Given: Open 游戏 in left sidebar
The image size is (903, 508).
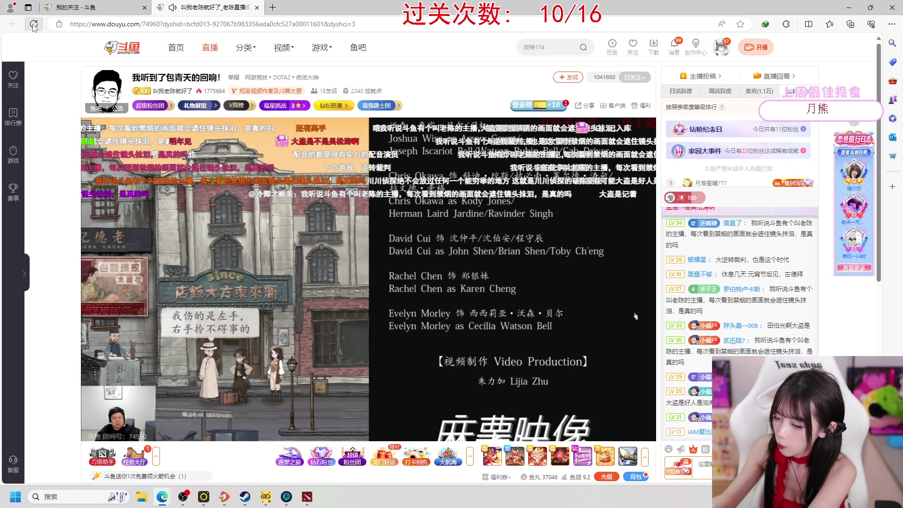Looking at the screenshot, I should point(13,154).
